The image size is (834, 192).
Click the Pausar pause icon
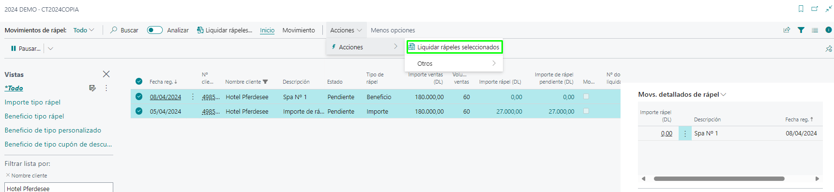(x=13, y=48)
